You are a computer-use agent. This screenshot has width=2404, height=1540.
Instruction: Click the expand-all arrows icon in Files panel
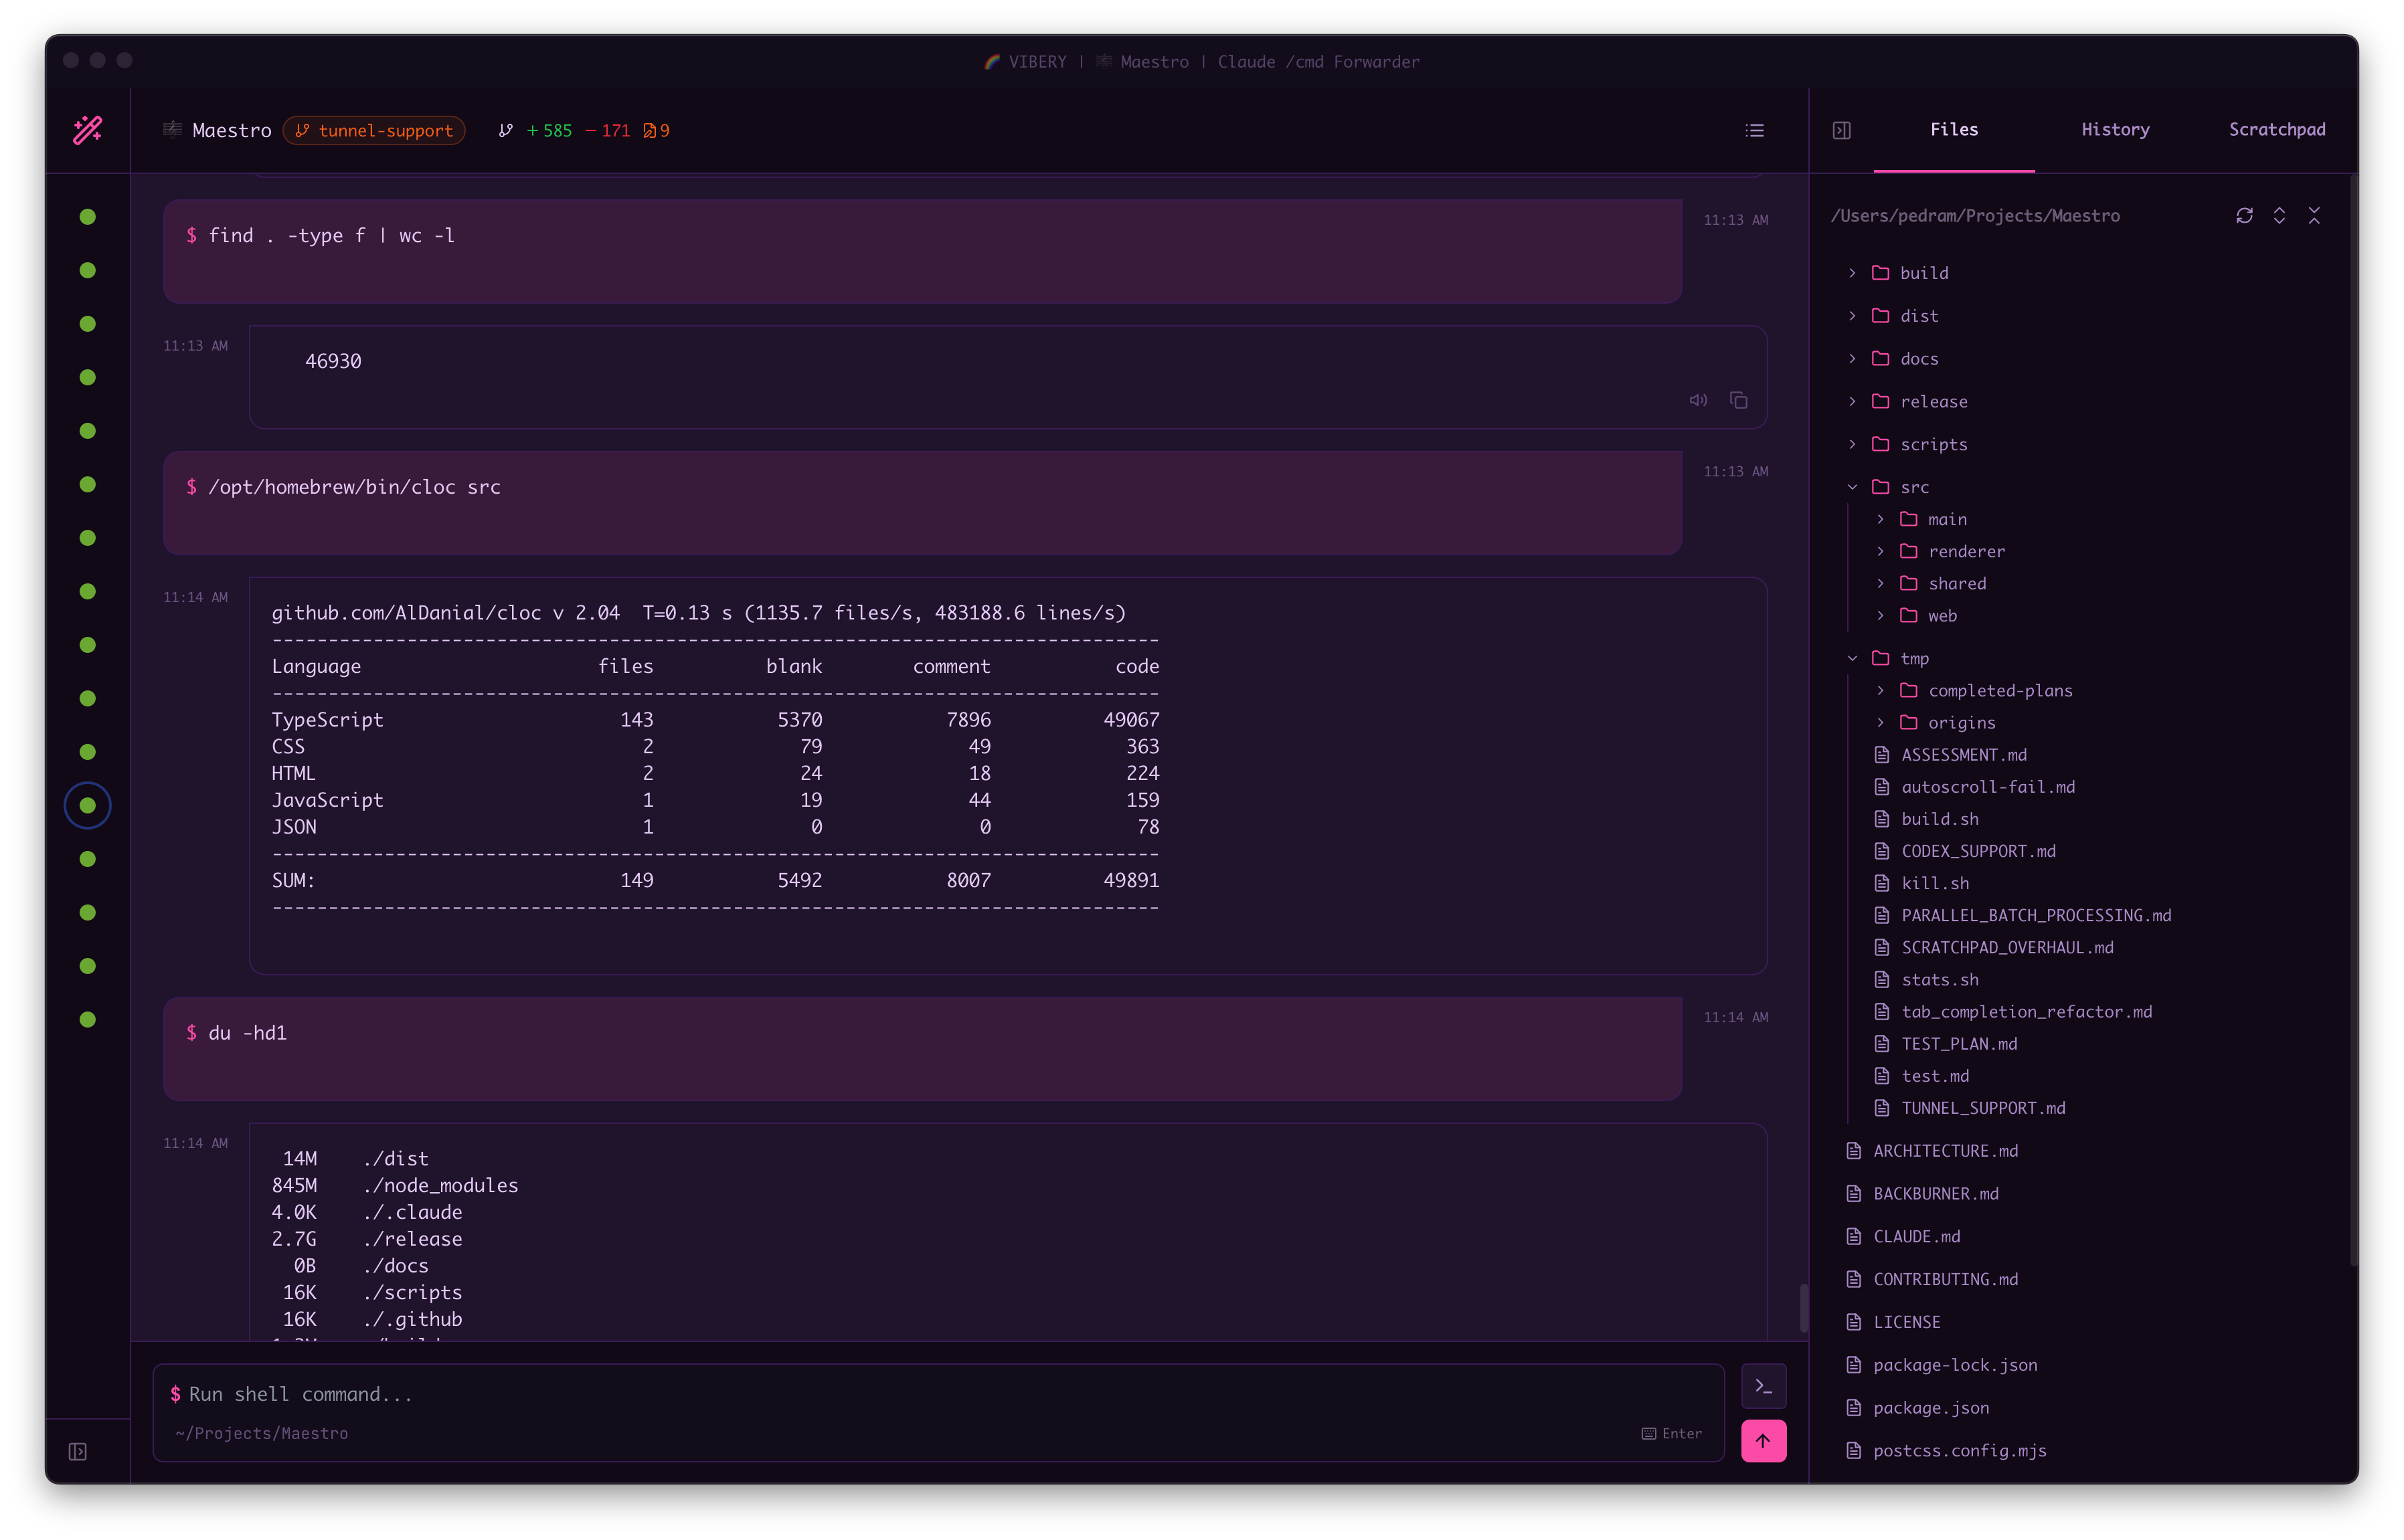(x=2279, y=216)
